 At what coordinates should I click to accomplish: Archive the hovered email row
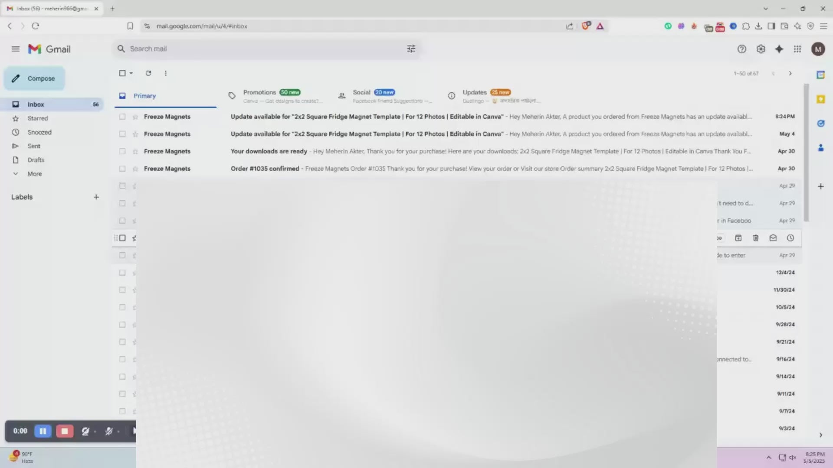click(738, 238)
